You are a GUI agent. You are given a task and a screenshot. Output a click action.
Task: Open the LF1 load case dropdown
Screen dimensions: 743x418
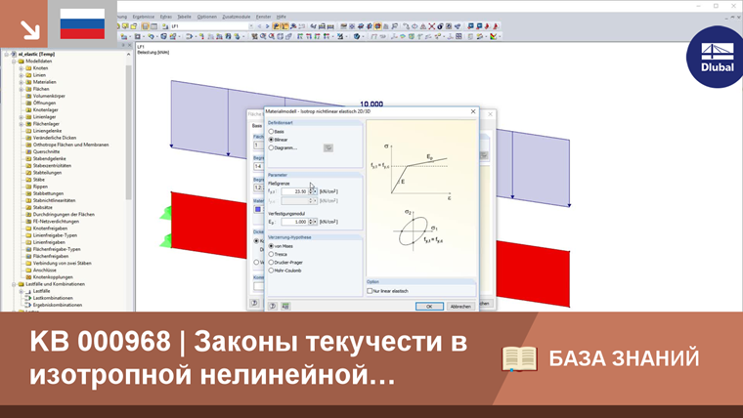click(250, 26)
